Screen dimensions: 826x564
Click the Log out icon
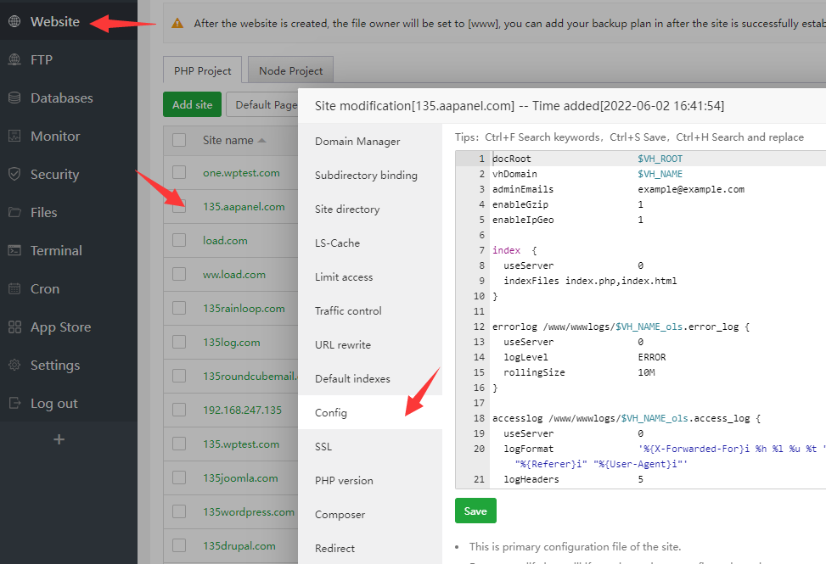[14, 403]
